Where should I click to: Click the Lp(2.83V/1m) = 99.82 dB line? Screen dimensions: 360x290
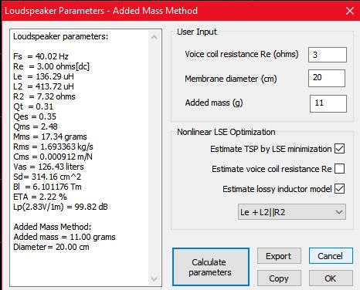(60, 207)
